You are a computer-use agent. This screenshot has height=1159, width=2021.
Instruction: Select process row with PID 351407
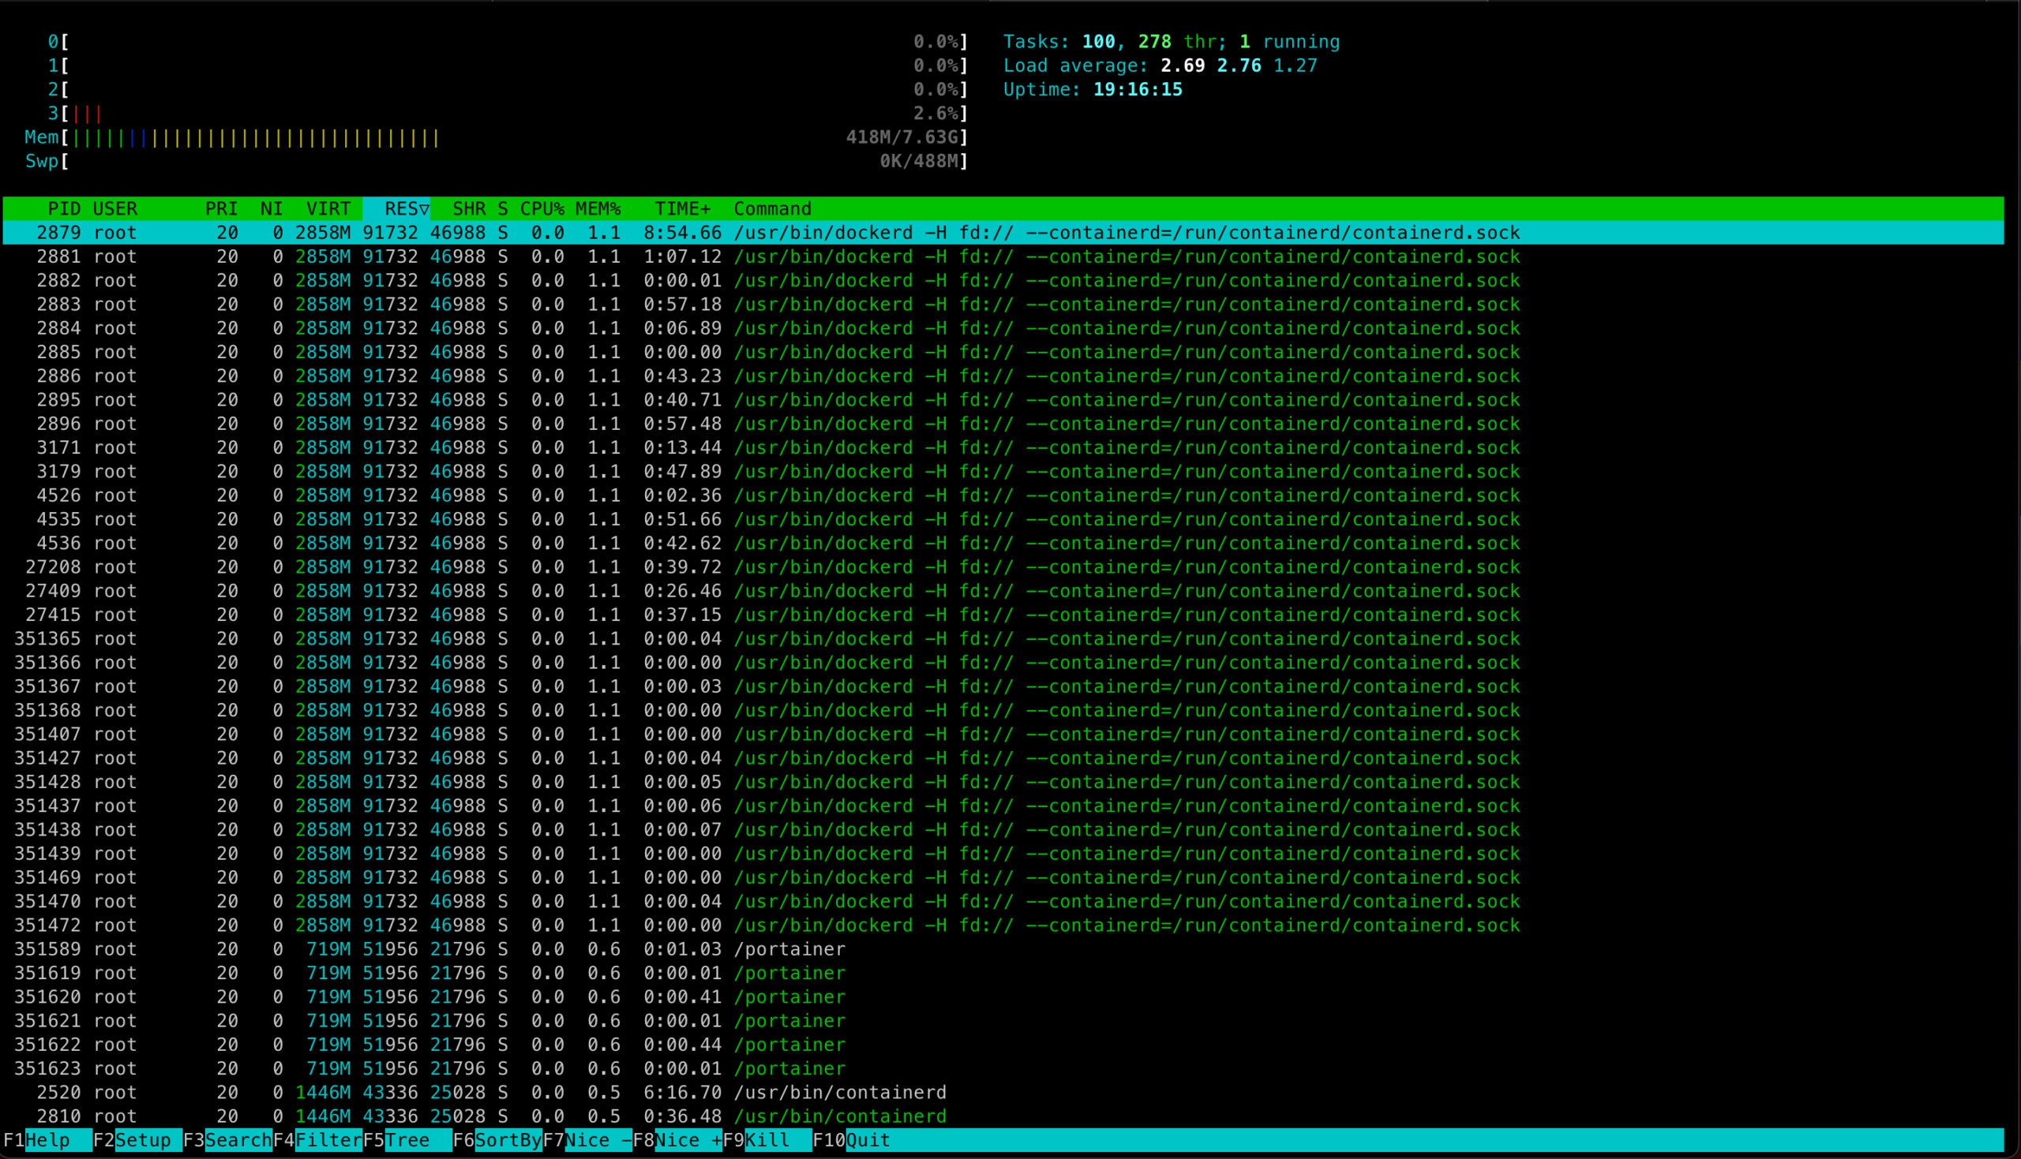point(1003,734)
